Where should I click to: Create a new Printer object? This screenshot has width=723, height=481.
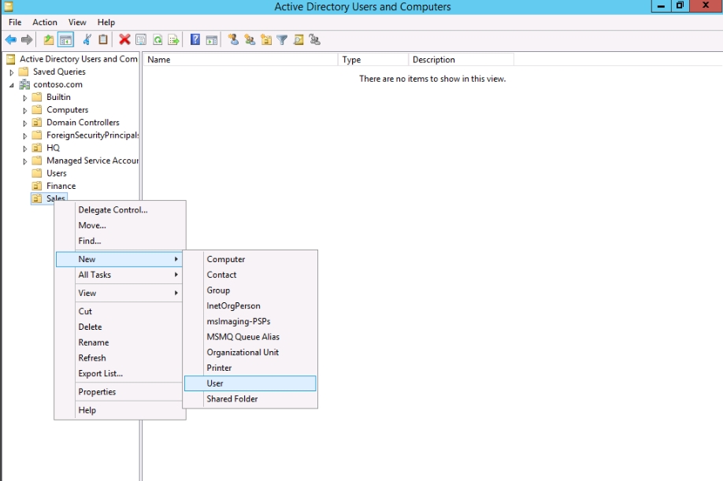tap(250, 368)
